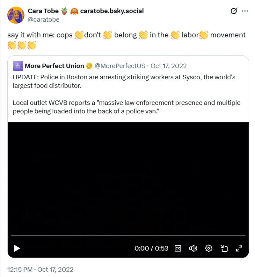Play the embedded video

click(x=17, y=248)
